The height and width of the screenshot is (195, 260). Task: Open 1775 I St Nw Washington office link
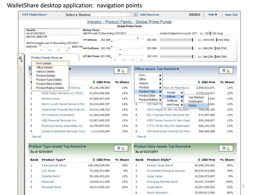click(x=168, y=126)
